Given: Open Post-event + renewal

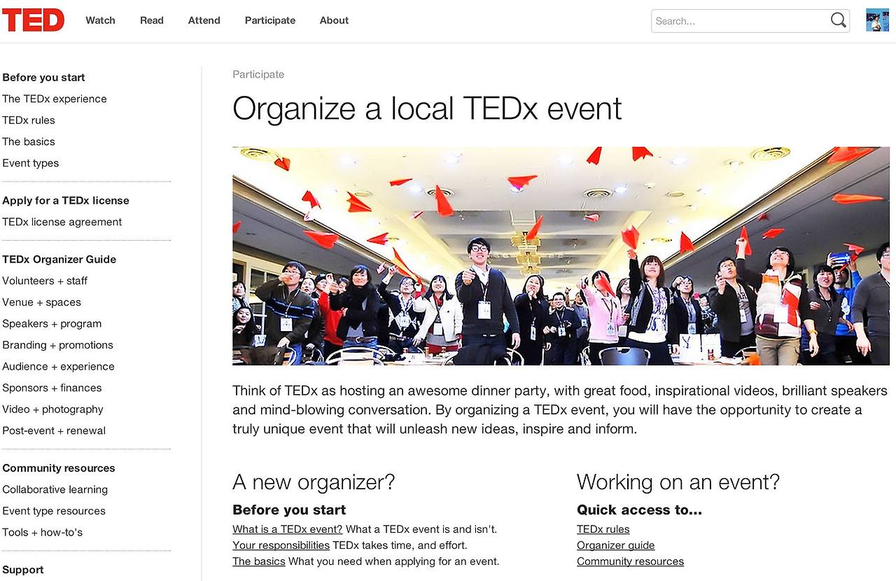Looking at the screenshot, I should (54, 431).
